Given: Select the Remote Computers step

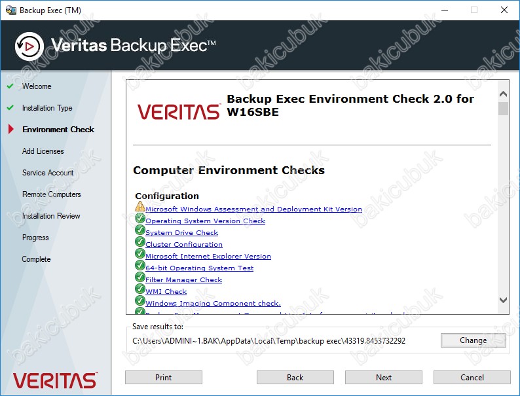Looking at the screenshot, I should click(x=51, y=194).
